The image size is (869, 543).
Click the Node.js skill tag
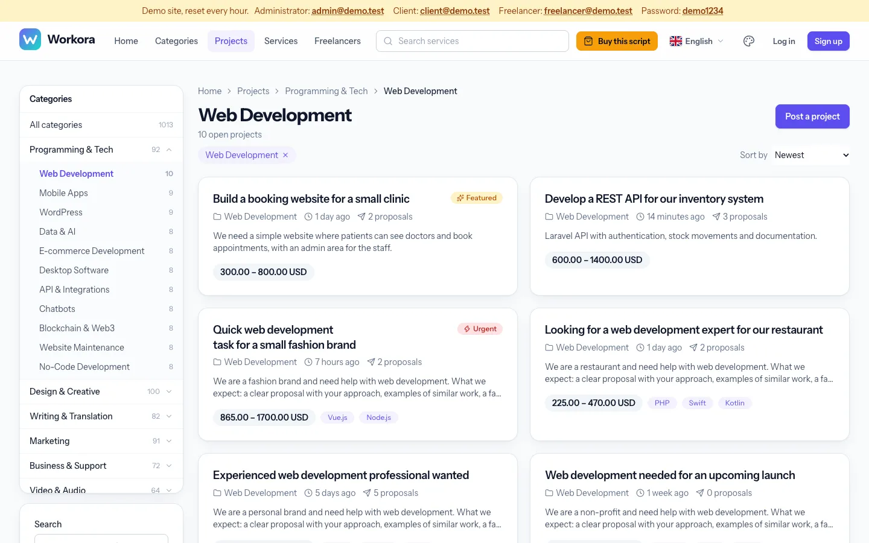378,418
